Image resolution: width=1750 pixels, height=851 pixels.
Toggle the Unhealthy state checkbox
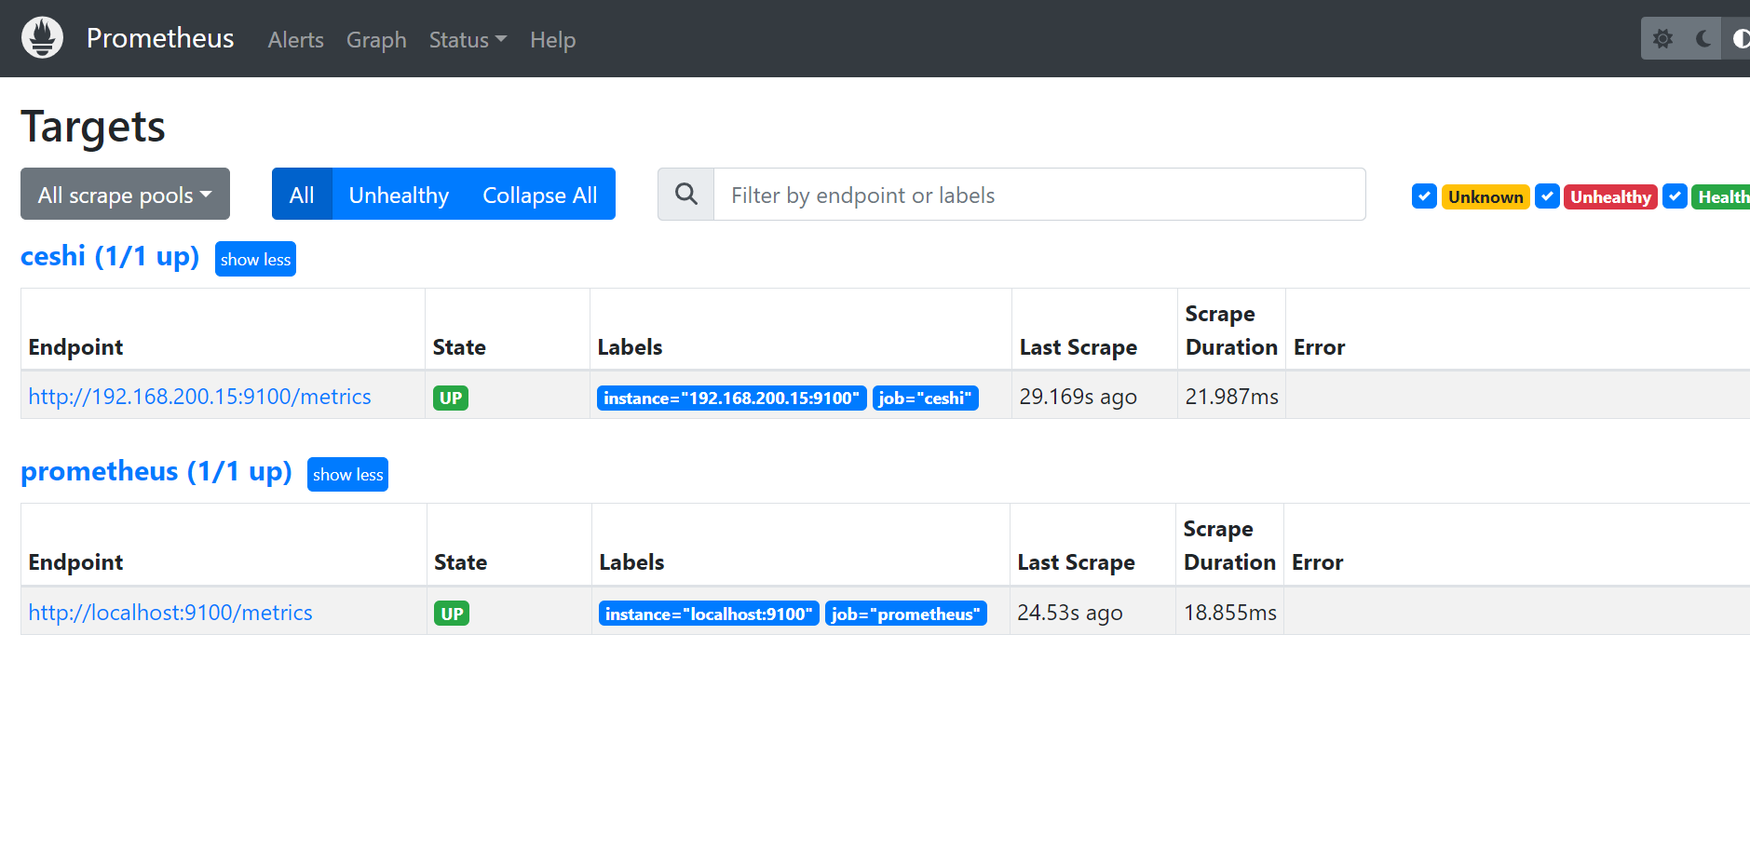(x=1547, y=196)
